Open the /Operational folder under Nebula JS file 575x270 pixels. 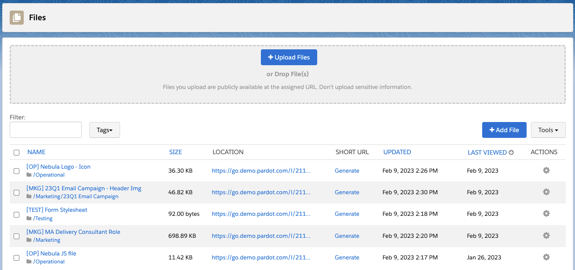49,262
